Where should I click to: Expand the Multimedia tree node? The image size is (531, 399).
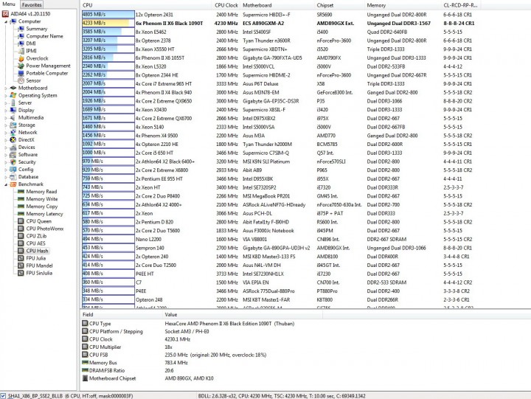pos(6,117)
